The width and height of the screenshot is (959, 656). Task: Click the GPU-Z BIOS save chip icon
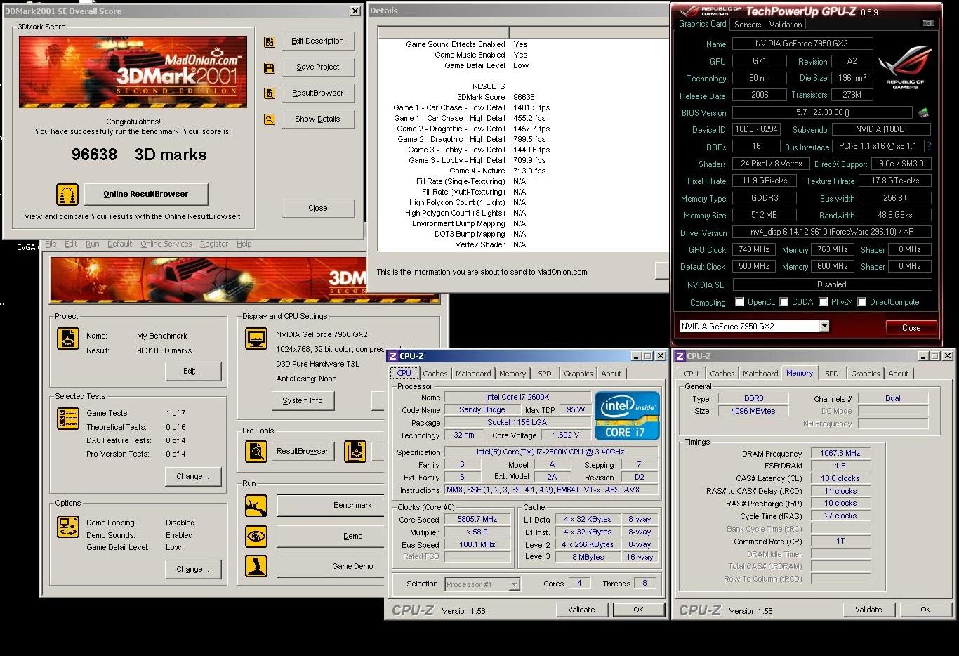923,112
